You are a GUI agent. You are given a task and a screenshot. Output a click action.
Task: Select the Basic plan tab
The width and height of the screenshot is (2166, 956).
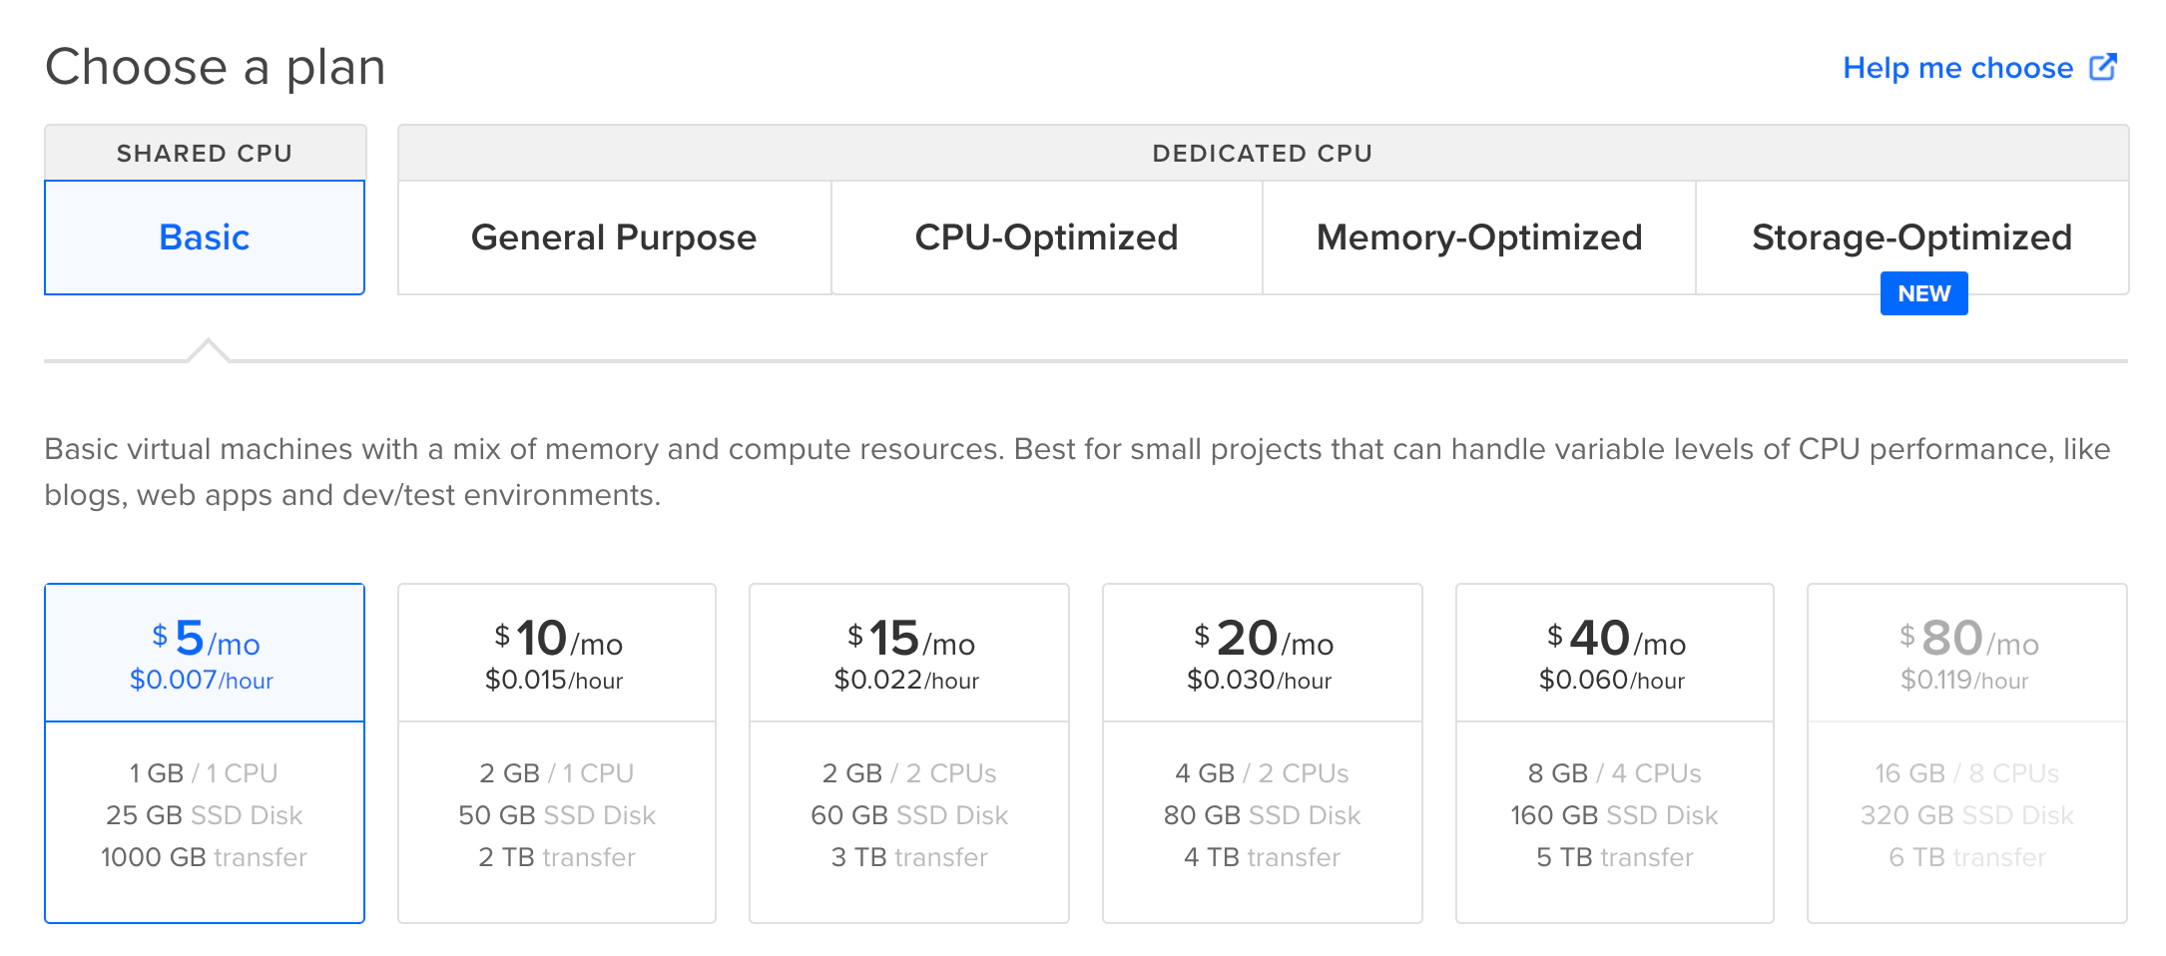pyautogui.click(x=205, y=238)
